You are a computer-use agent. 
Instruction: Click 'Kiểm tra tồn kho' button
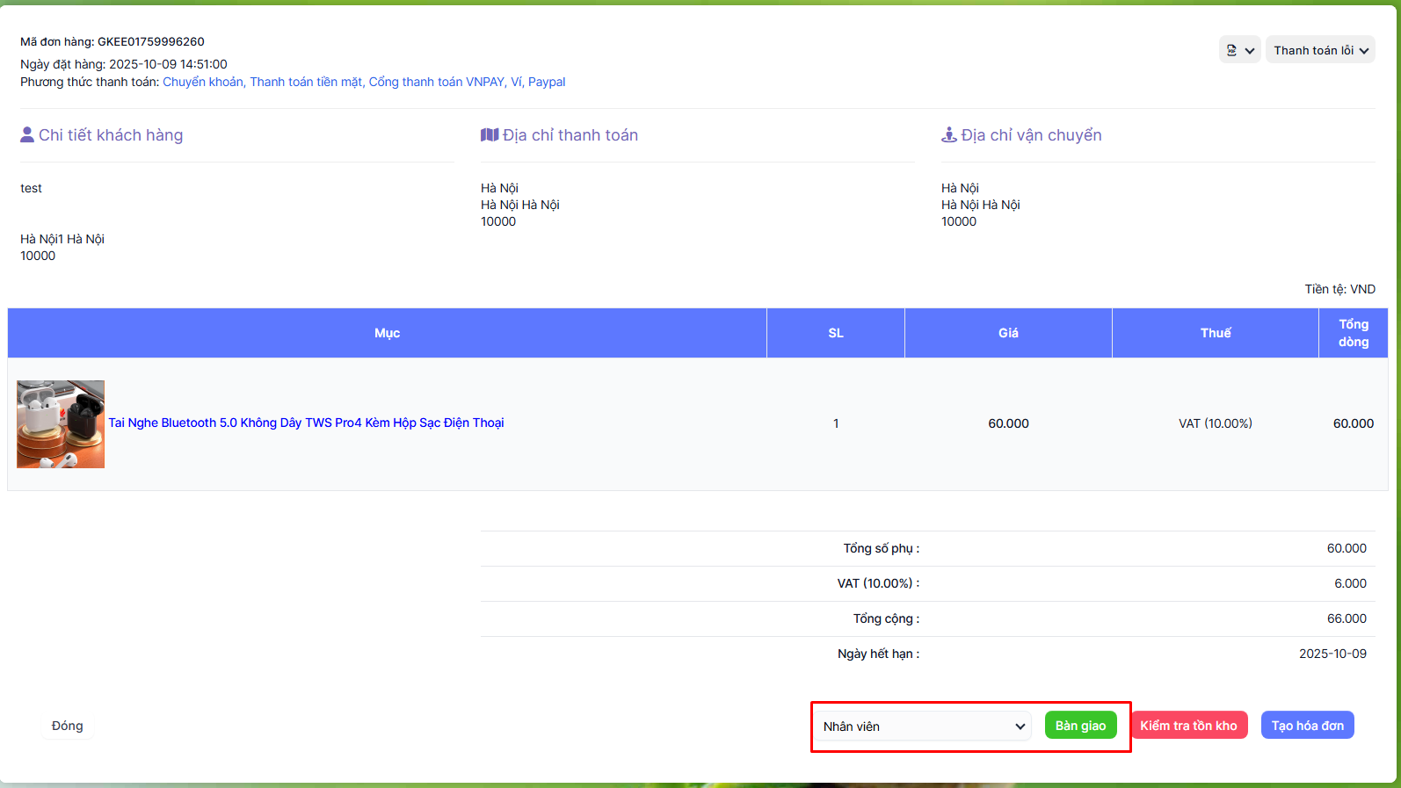pos(1188,726)
